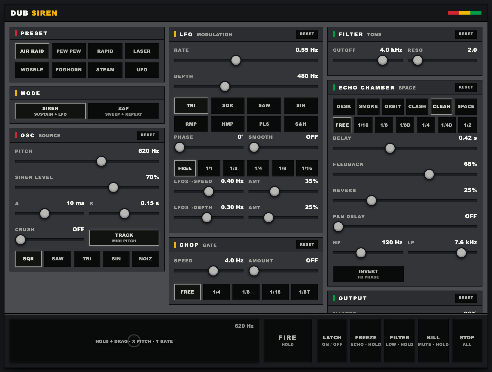Select SAW oscillator waveform

[57, 259]
